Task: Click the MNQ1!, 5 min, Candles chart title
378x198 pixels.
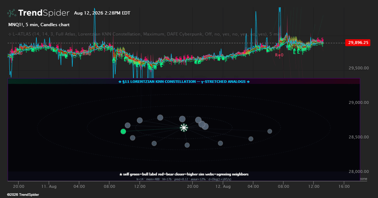Action: point(39,25)
